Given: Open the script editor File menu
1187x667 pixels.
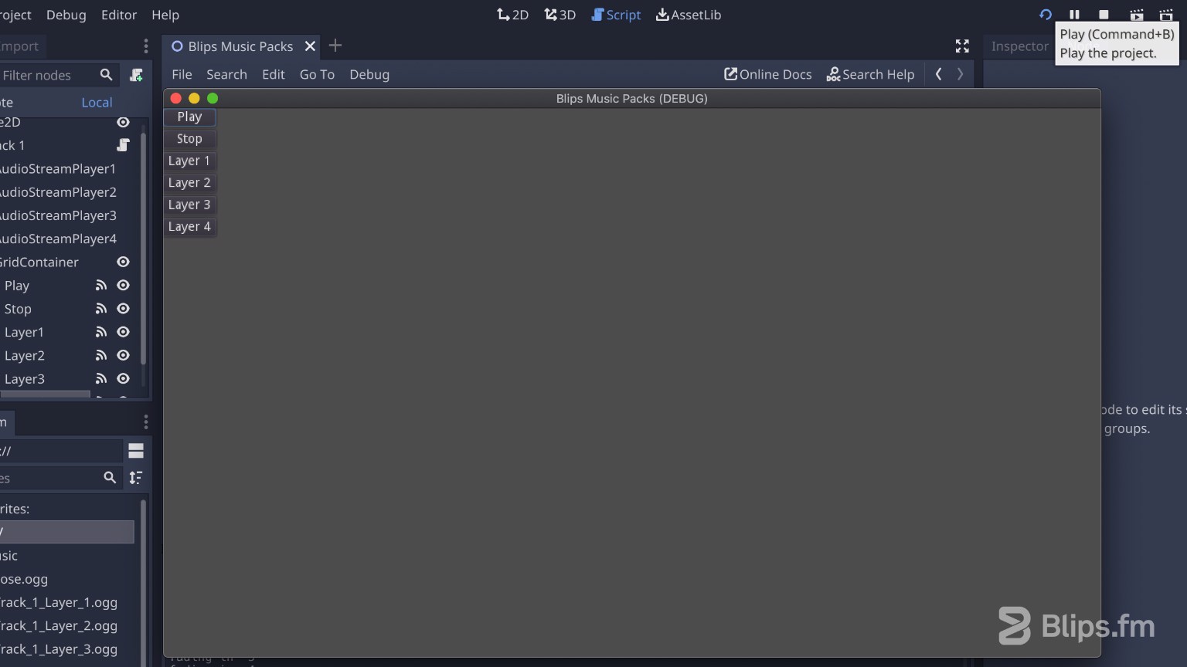Looking at the screenshot, I should tap(182, 74).
